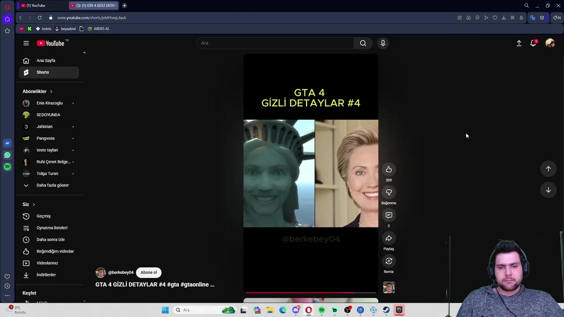Open Steam from the taskbar

(386, 310)
